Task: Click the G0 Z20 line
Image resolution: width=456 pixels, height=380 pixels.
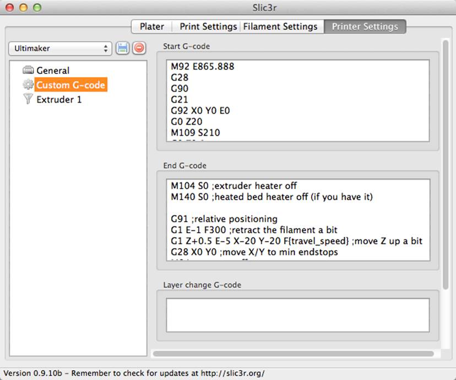Action: [x=186, y=121]
